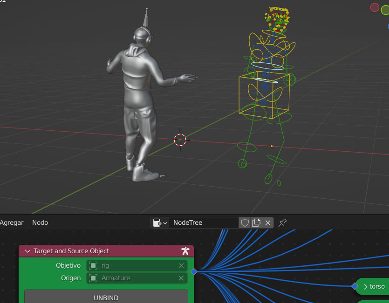Click the 3D cursor in viewport
Viewport: 389px width, 303px height.
point(180,140)
